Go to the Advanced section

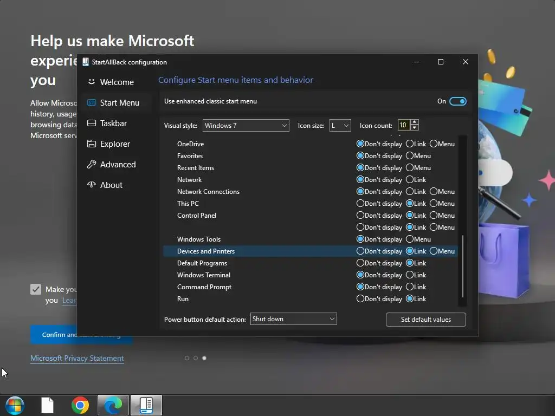[x=117, y=164]
